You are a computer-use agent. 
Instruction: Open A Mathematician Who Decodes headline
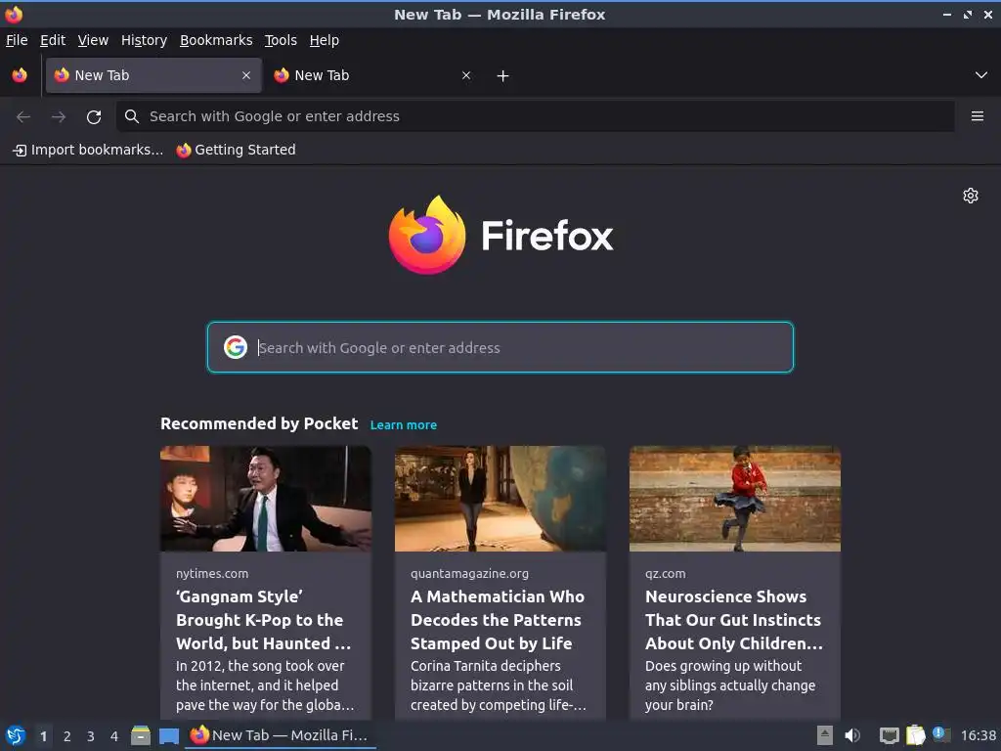pyautogui.click(x=498, y=620)
